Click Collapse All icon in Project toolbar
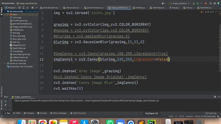Screen dimensions: 221x124 coord(28,8)
